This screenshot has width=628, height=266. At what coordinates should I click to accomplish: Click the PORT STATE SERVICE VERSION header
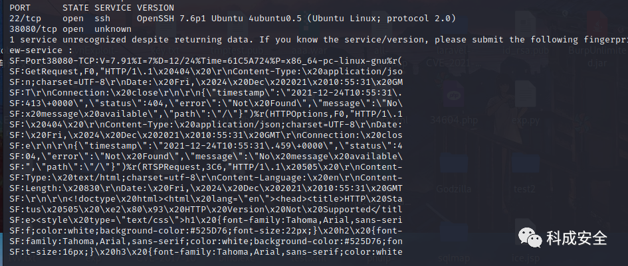click(92, 7)
